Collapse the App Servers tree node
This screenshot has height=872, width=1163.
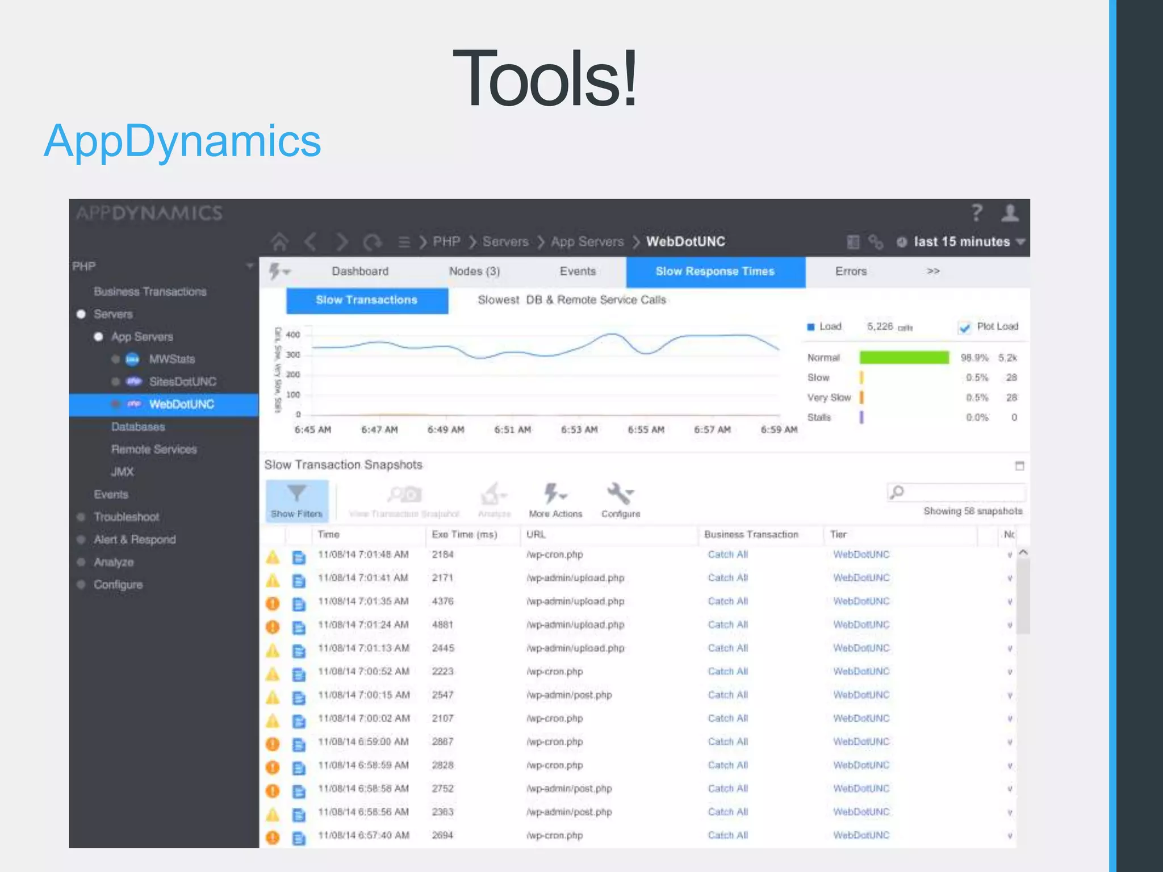(98, 337)
